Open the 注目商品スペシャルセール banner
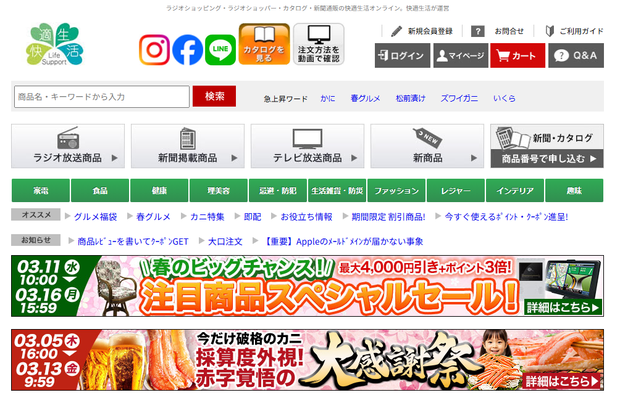The width and height of the screenshot is (620, 403). (x=308, y=286)
